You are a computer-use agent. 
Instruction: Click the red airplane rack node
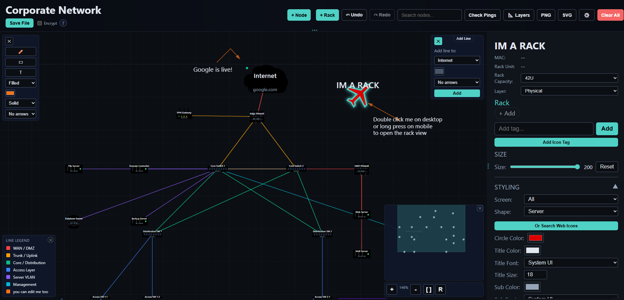(358, 97)
